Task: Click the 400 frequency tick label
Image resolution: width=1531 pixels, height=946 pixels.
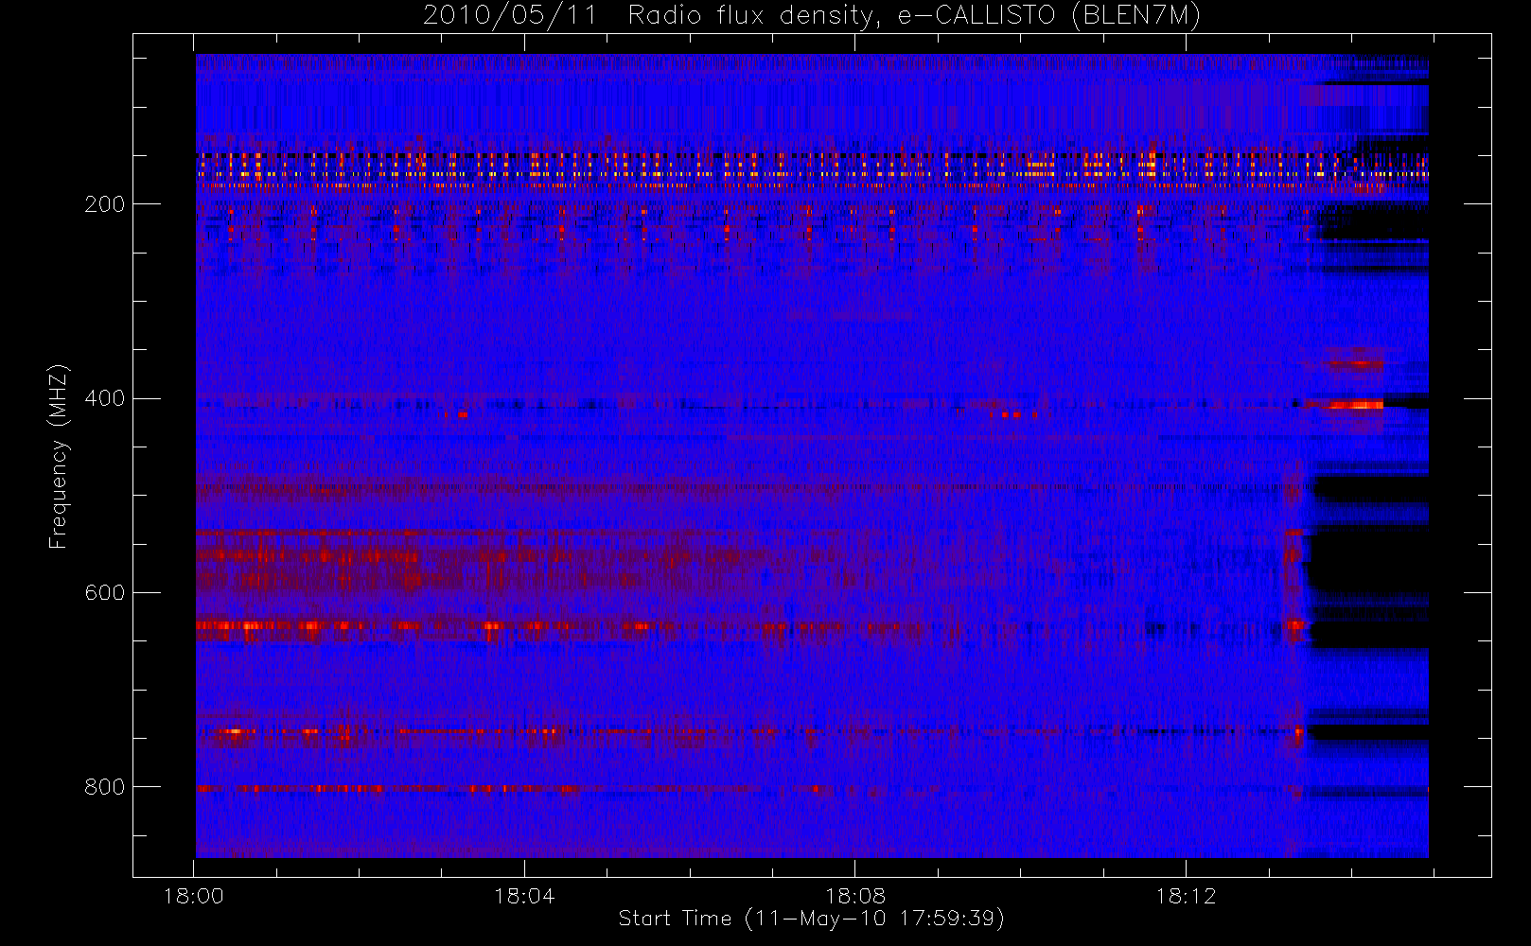Action: point(104,398)
